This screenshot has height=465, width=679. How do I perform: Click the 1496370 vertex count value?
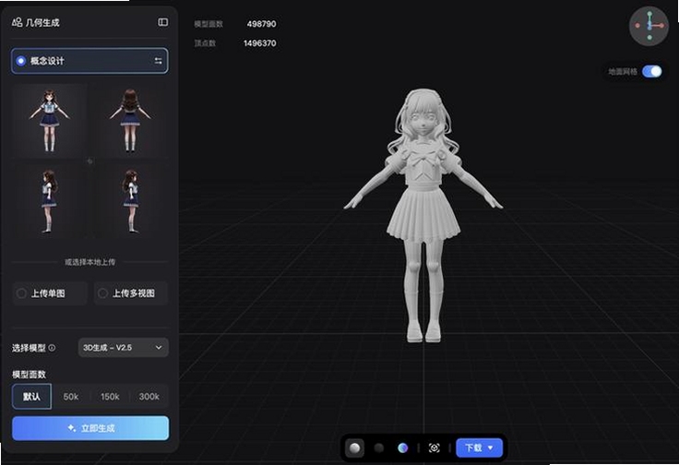pos(260,43)
